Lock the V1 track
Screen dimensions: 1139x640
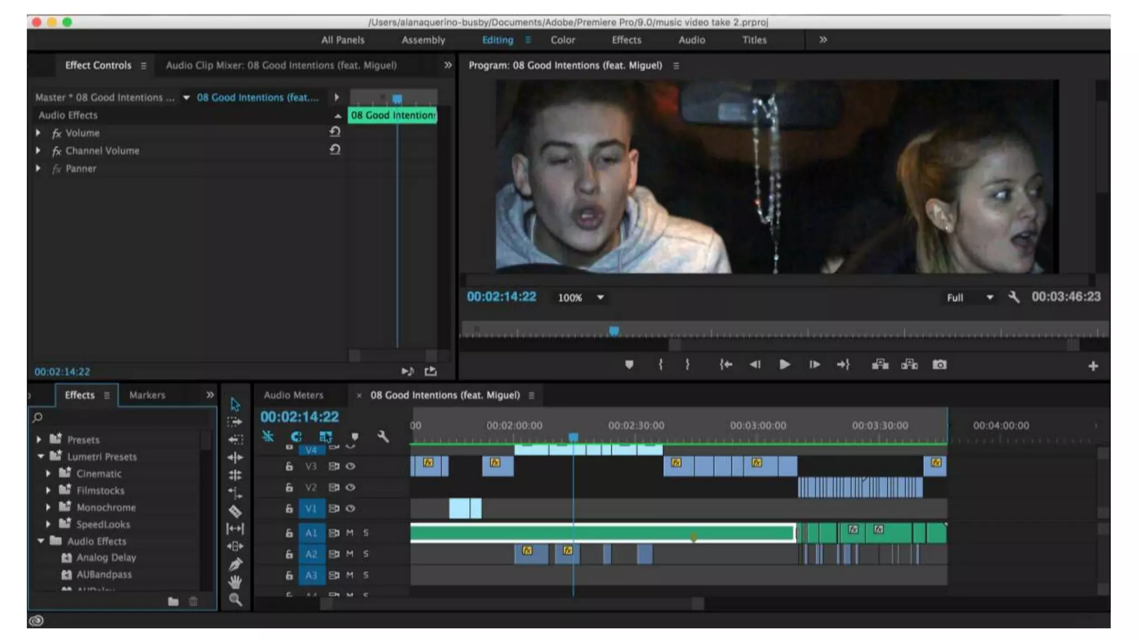[x=289, y=509]
